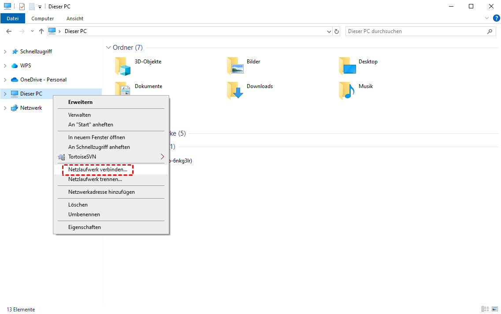The image size is (501, 314).
Task: Click Dieser PC in the address bar
Action: click(76, 31)
